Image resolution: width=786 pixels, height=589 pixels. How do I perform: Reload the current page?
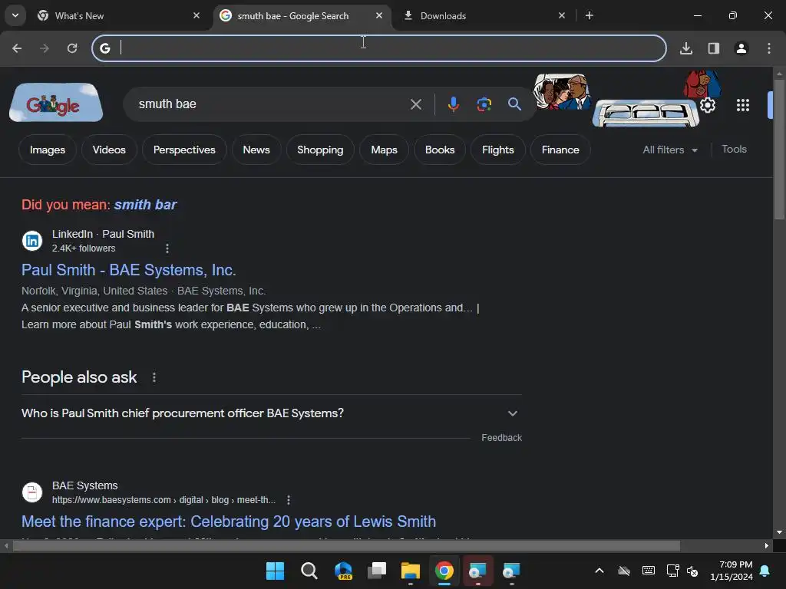[72, 48]
